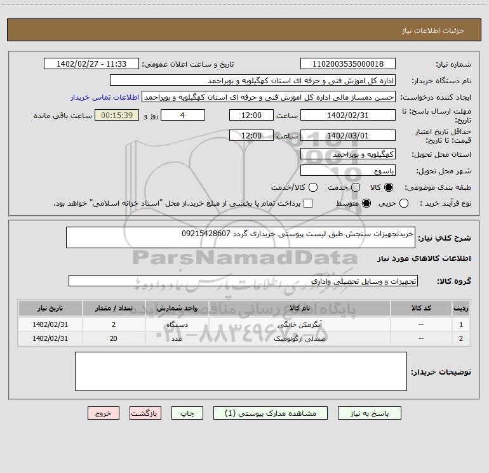The height and width of the screenshot is (473, 489).
Task: Click the خروج exit button
Action: tap(104, 413)
